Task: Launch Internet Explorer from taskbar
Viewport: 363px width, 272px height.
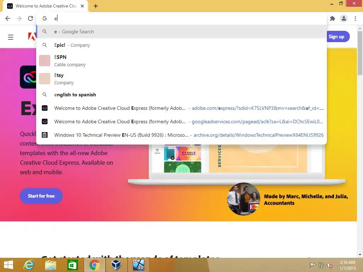Action: [x=29, y=265]
